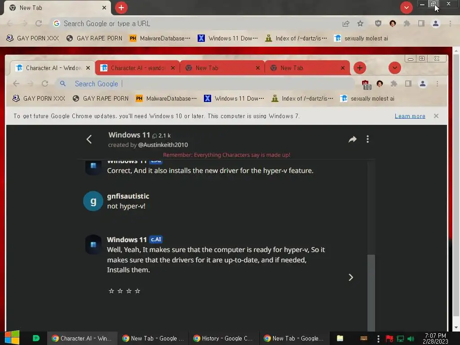Viewport: 460px width, 345px height.
Task: Expand hidden tray icons dots
Action: (378, 339)
